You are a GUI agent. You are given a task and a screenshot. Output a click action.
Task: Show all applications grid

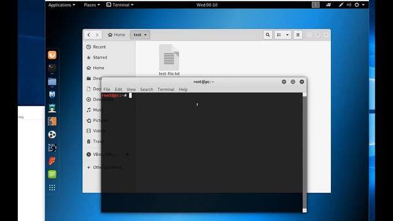(x=52, y=188)
